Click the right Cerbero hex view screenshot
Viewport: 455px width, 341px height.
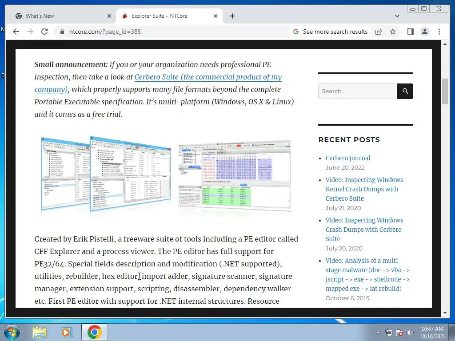(234, 175)
